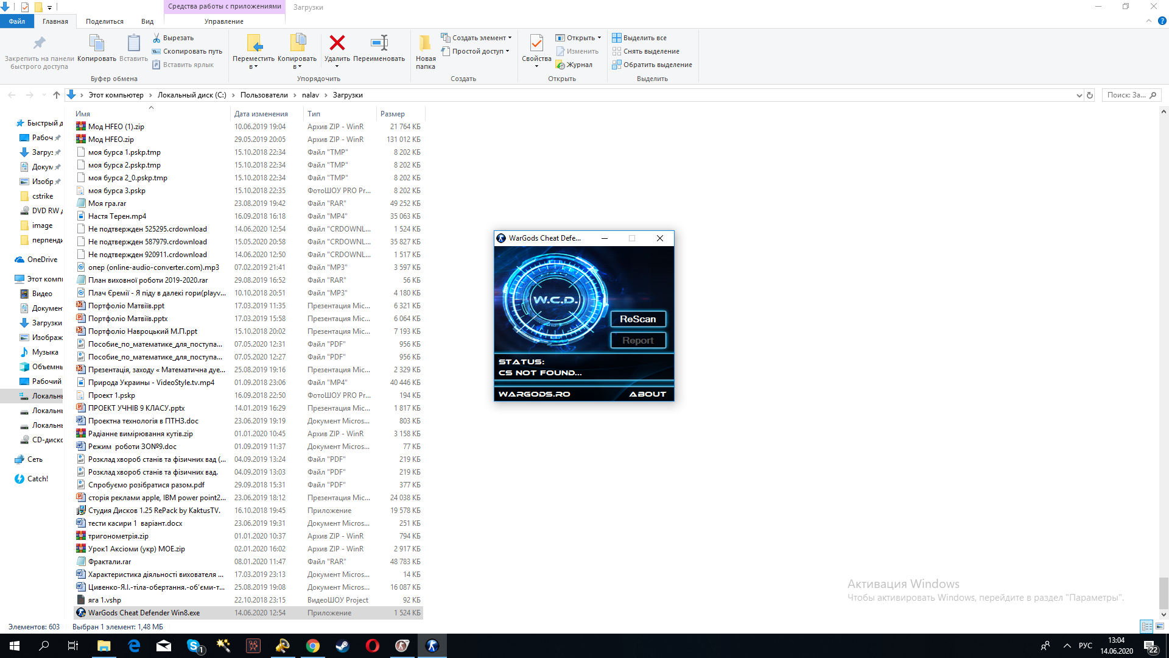Click the Report button in WarGods window
The image size is (1169, 658).
[x=638, y=341]
